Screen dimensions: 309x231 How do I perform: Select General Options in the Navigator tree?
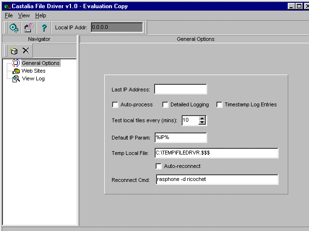[x=41, y=63]
